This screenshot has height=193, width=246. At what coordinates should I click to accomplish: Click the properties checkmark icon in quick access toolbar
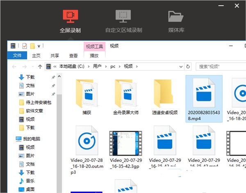click(x=24, y=46)
